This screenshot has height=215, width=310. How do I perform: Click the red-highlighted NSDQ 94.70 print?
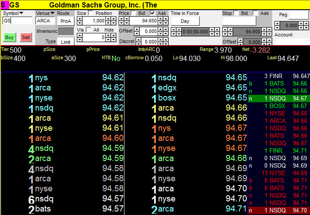pos(279,210)
